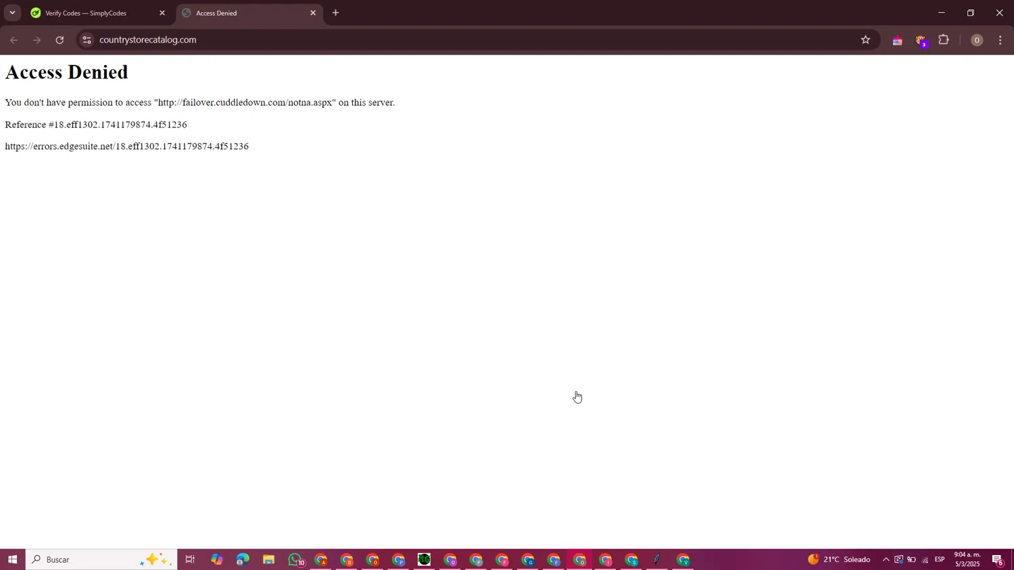Bookmark this page with the star icon

pyautogui.click(x=865, y=40)
